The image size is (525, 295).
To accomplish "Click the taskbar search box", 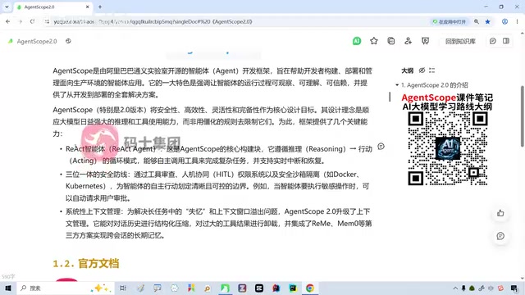I will click(66, 288).
